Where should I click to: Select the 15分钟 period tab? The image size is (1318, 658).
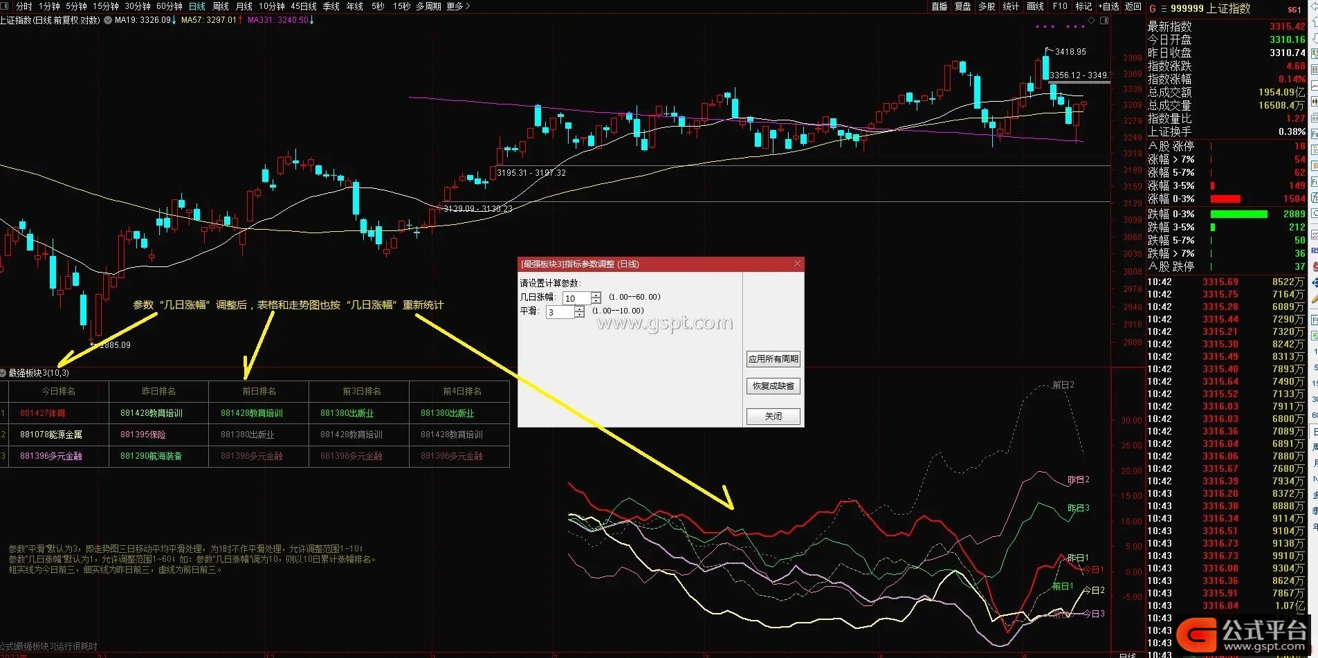(x=106, y=6)
